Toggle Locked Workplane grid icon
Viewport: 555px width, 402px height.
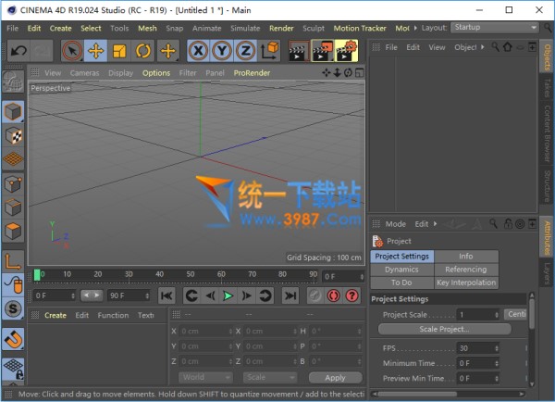click(13, 370)
